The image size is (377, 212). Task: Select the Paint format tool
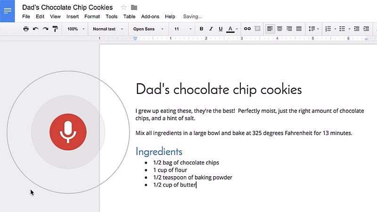(55, 29)
